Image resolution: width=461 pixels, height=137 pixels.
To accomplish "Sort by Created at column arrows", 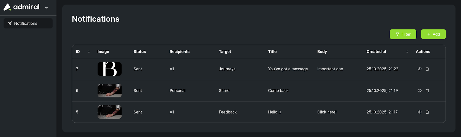I will click(407, 52).
